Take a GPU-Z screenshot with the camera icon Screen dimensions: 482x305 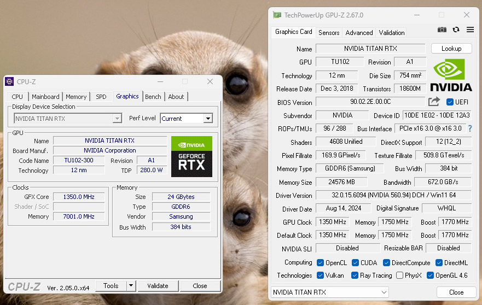tap(442, 30)
